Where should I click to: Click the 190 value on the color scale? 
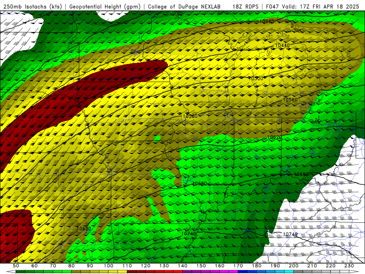[275, 266]
